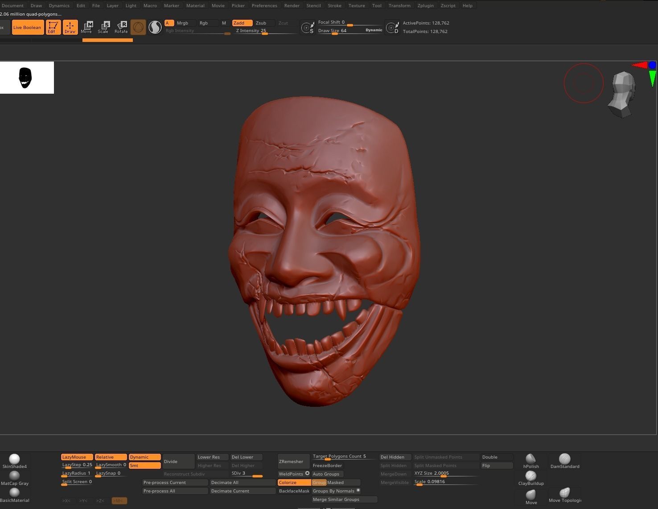
Task: Click the sculptris pro half-sphere icon
Action: click(x=155, y=27)
